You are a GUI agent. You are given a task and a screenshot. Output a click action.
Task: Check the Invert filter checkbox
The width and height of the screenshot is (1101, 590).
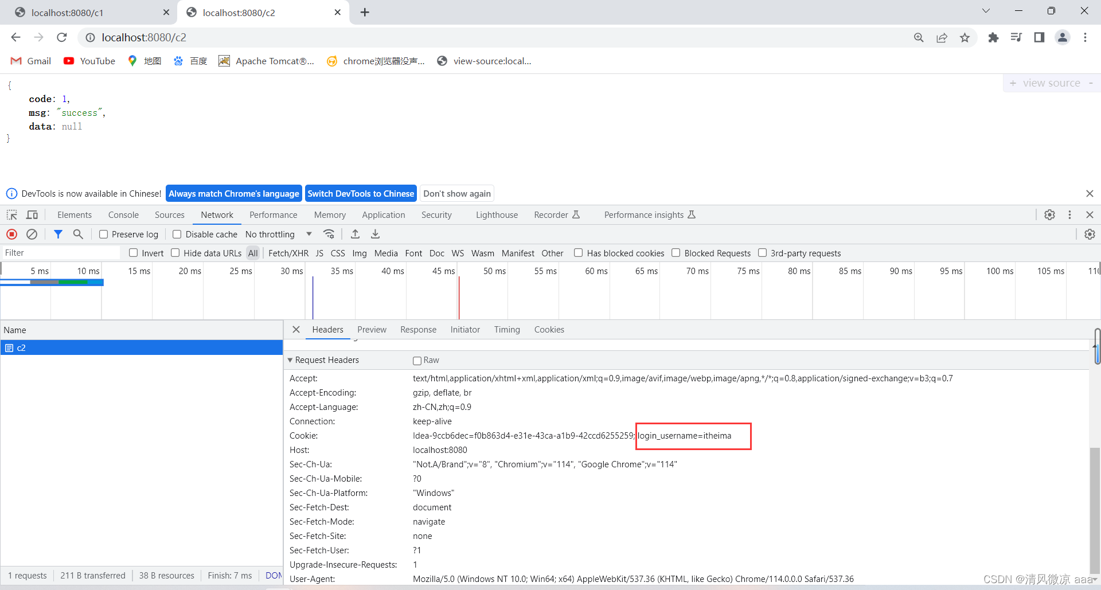pos(134,253)
